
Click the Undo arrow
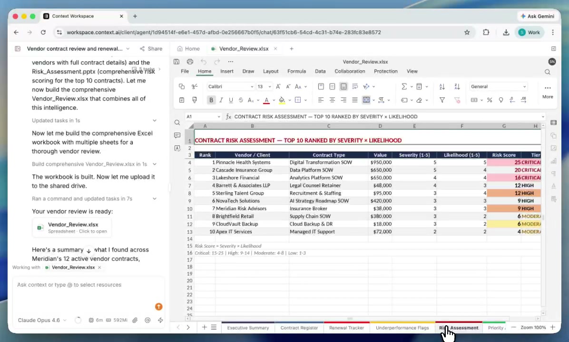(x=204, y=62)
